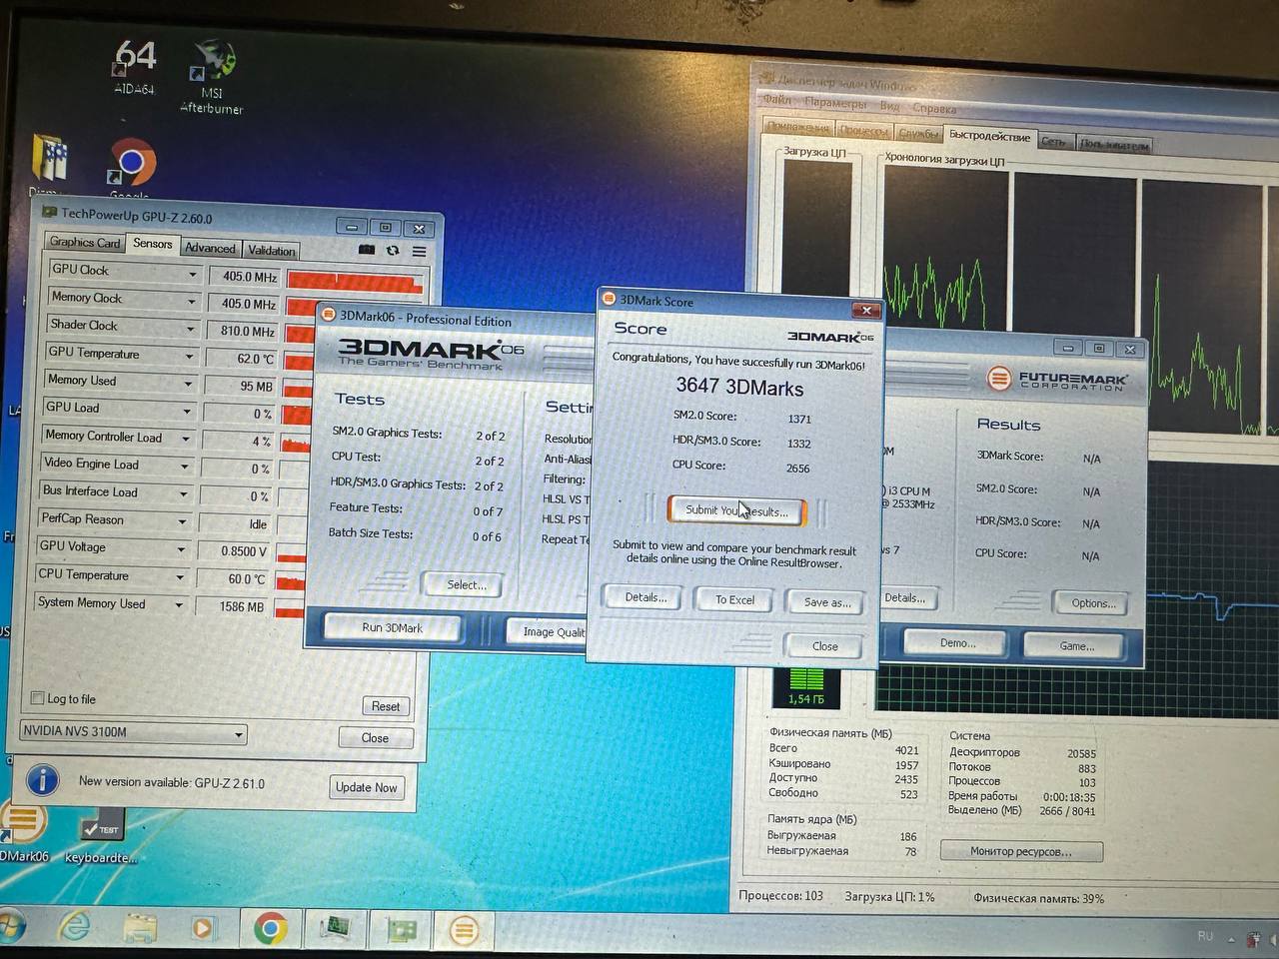Switch to Task Manager taskbar icon
Screen dimensions: 1279x959
[335, 930]
